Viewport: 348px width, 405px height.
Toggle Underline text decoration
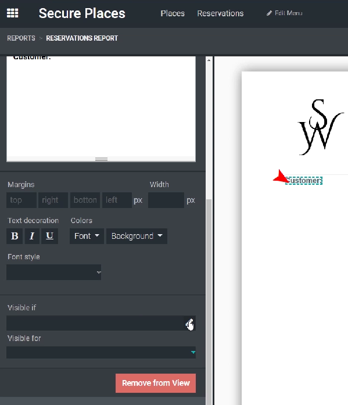pos(49,236)
